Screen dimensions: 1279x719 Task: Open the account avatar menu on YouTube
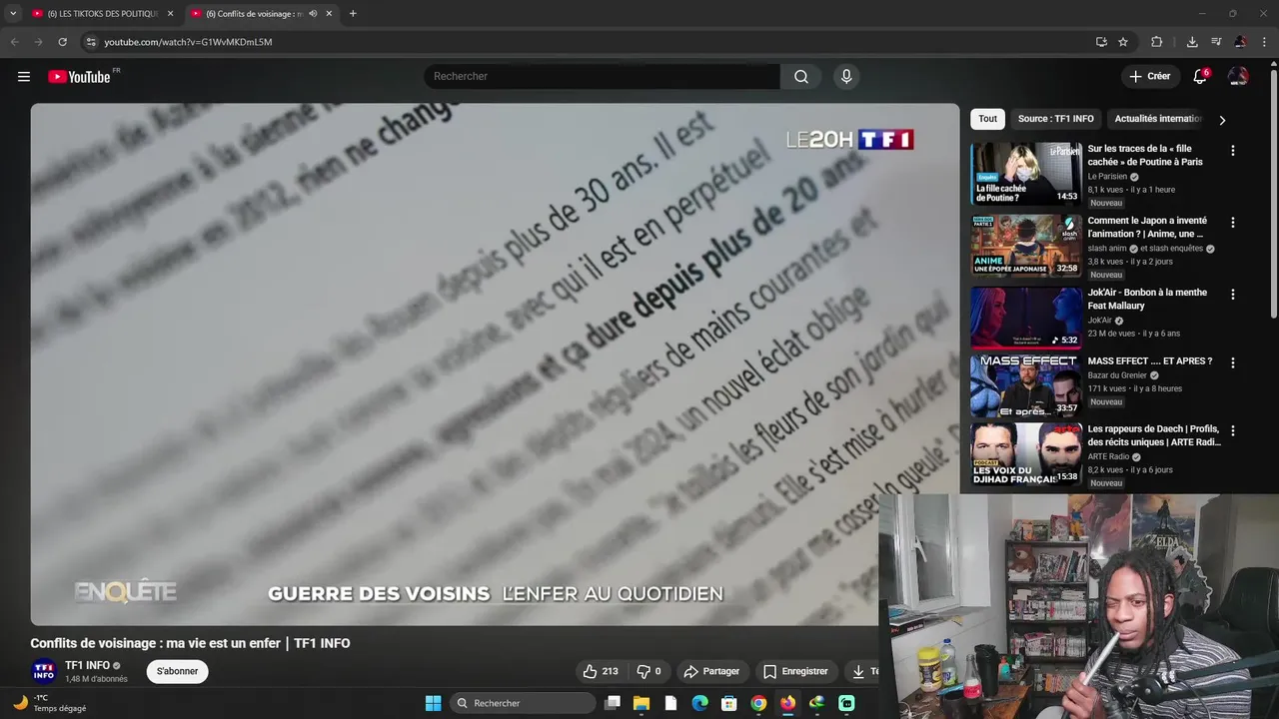tap(1238, 77)
